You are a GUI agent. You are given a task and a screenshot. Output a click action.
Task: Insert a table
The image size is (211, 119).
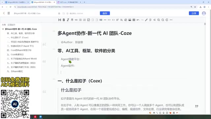tap(134, 20)
